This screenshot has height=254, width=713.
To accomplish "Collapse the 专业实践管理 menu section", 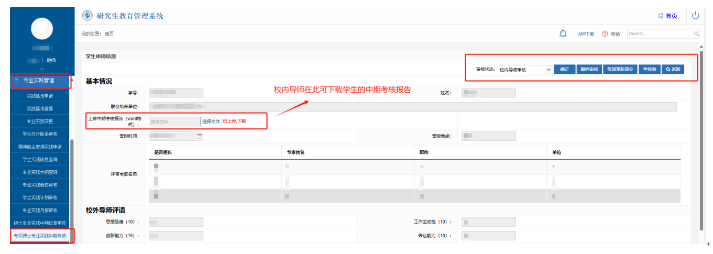I will click(x=41, y=81).
